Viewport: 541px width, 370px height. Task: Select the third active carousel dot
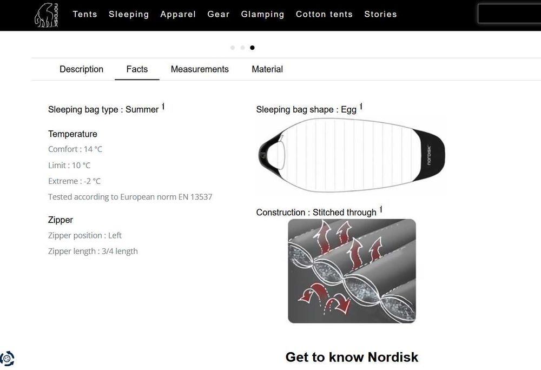pyautogui.click(x=252, y=48)
